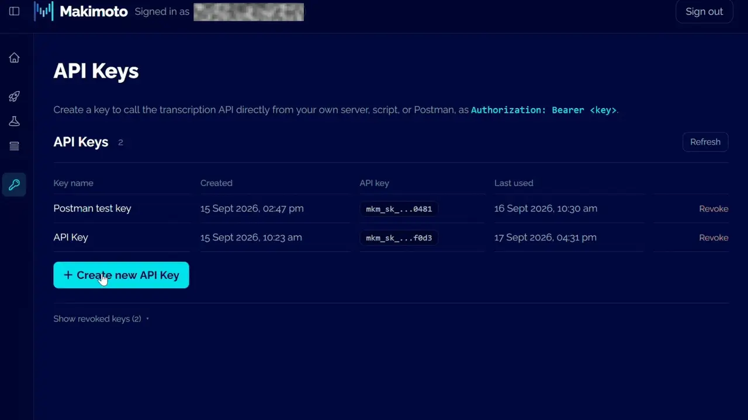Click Create new API Key button

pyautogui.click(x=121, y=275)
